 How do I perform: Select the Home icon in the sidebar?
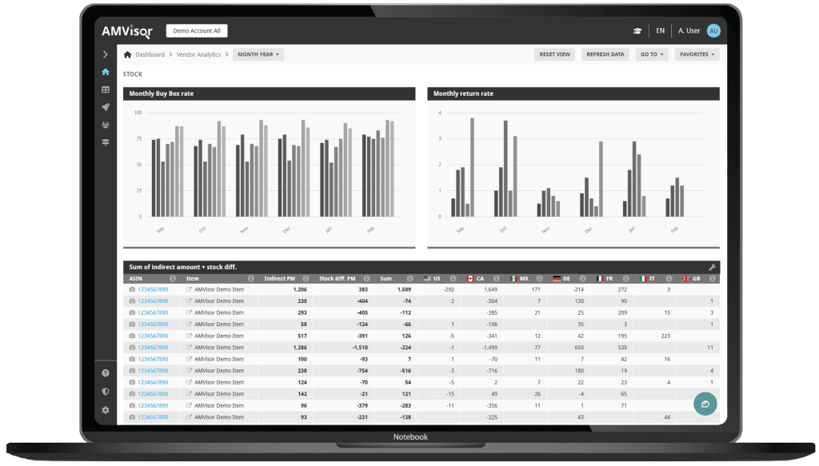tap(105, 72)
